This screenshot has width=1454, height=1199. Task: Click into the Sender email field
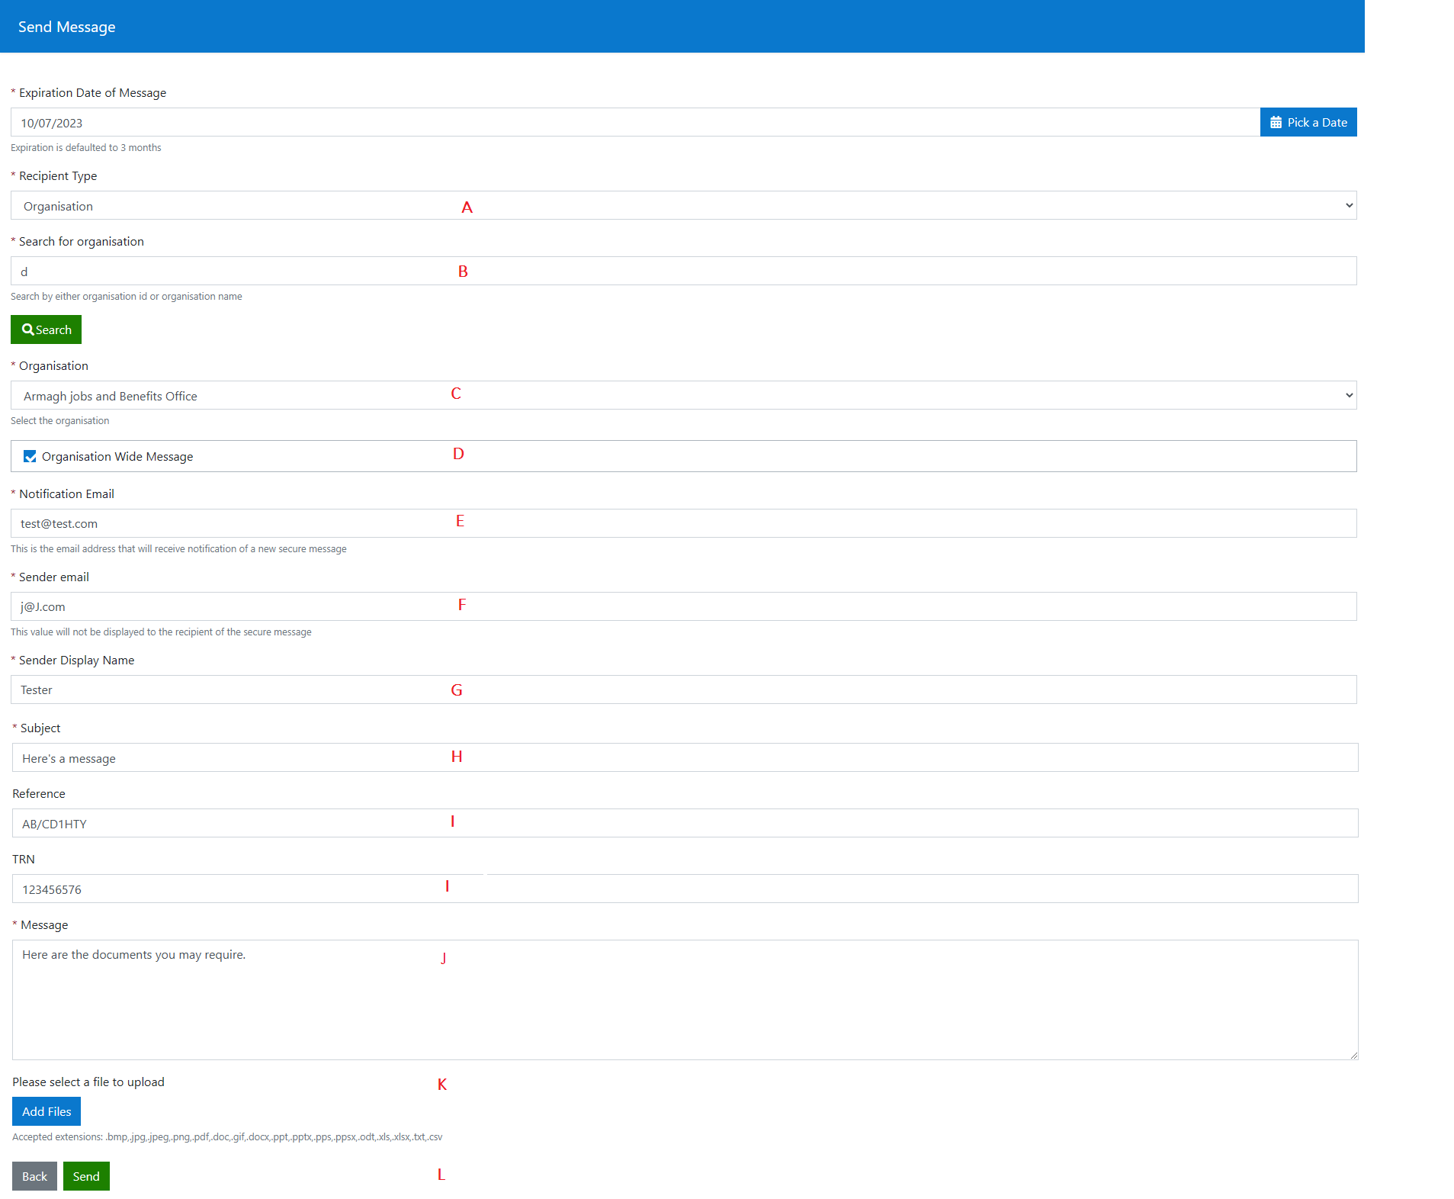pyautogui.click(x=683, y=606)
